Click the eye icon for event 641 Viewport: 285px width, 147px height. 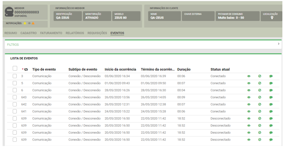249,111
